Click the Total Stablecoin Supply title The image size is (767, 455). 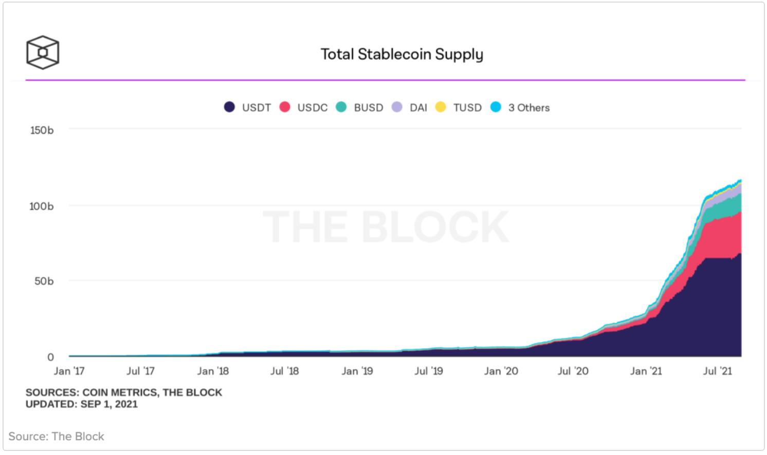(401, 54)
